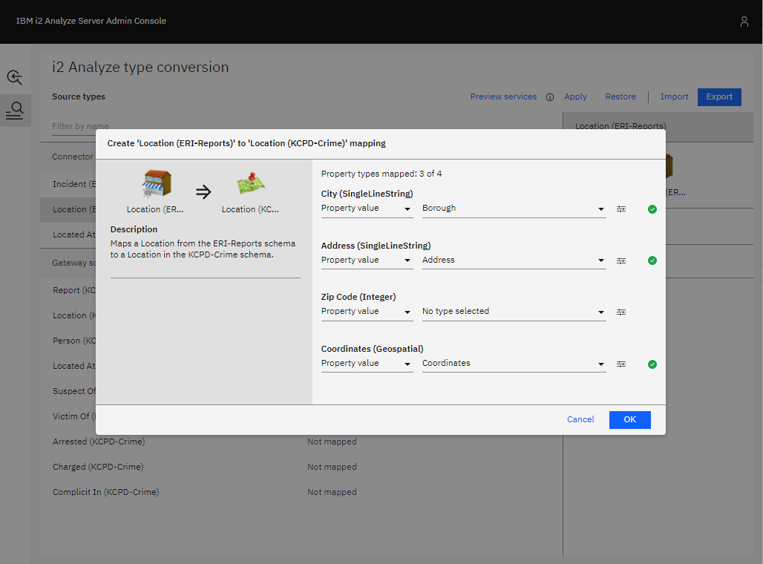Open settings icon for Address mapping
This screenshot has height=564, width=763.
(621, 260)
